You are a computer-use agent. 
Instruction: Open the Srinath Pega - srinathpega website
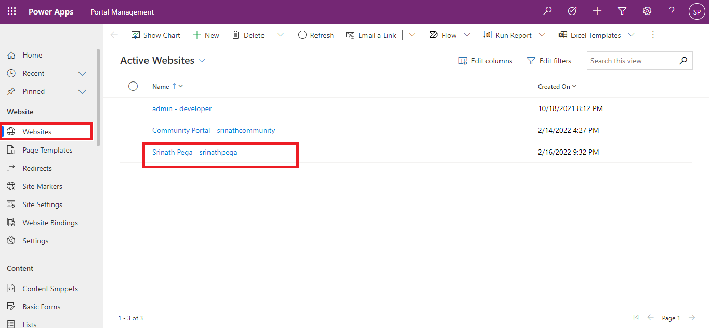[x=194, y=152]
